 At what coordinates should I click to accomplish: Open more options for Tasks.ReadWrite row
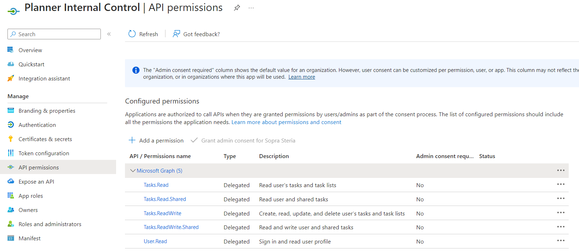561,213
